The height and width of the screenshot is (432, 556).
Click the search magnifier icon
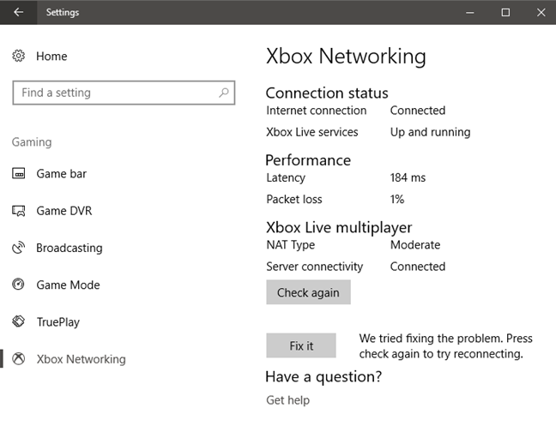223,93
